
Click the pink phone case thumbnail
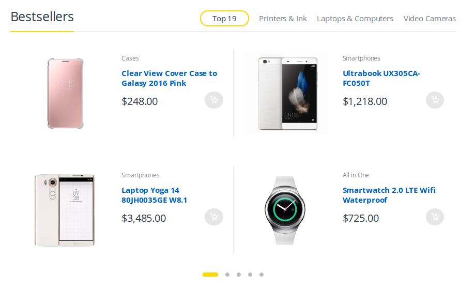pos(66,94)
